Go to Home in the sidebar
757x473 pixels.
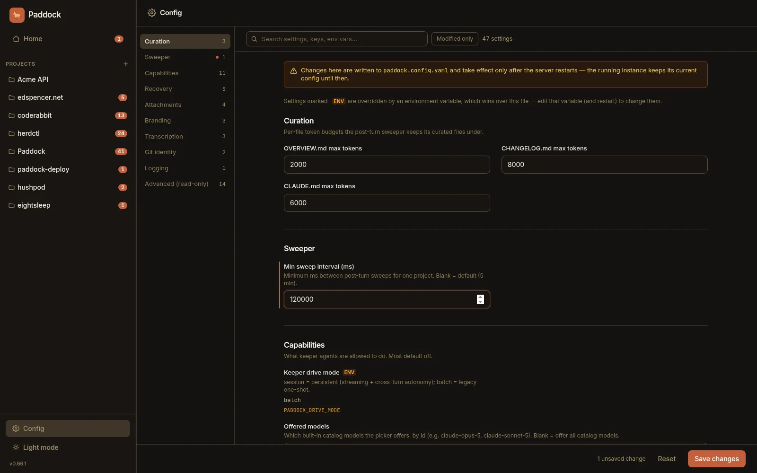point(68,39)
